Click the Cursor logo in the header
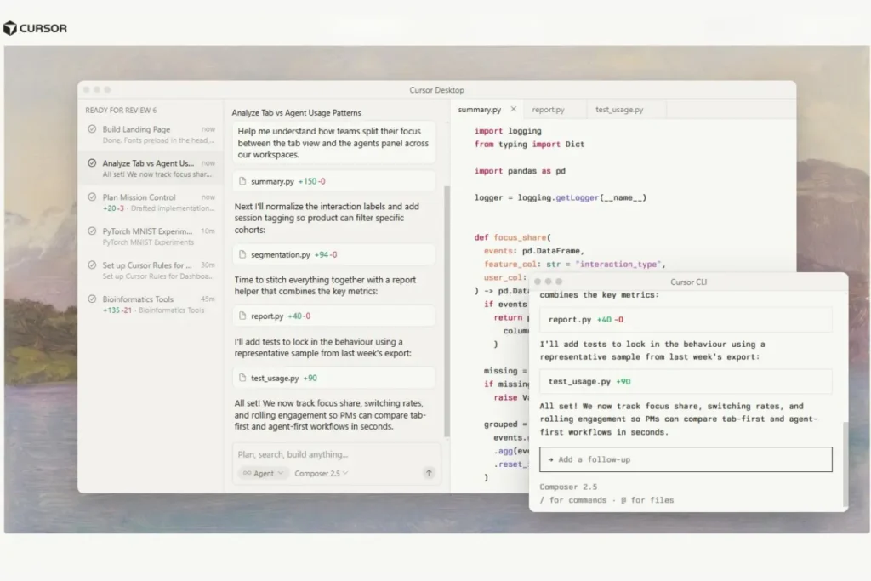Image resolution: width=871 pixels, height=581 pixels. coord(35,28)
